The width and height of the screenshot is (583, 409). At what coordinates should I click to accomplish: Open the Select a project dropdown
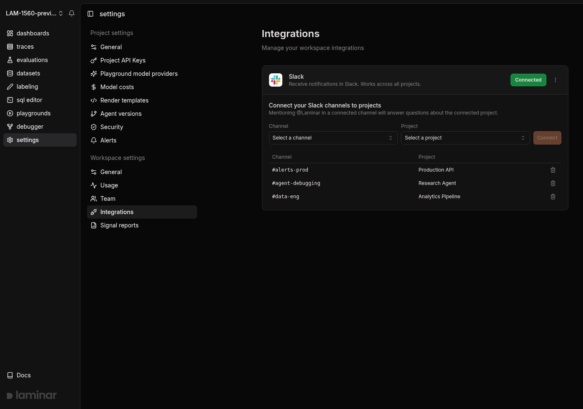coord(465,138)
